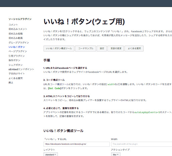Click step 4. 必要に応じて、重複を削除する
This screenshot has height=156, width=172.
pos(61,108)
